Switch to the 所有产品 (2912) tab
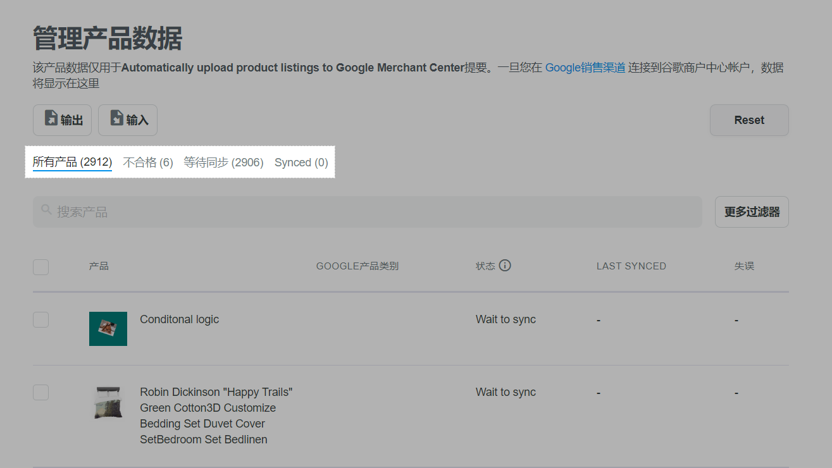 click(72, 163)
